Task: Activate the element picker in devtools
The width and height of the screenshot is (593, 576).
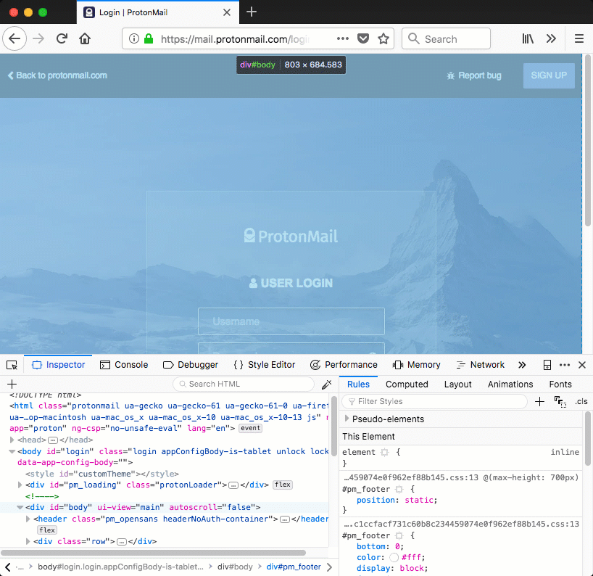Action: pyautogui.click(x=12, y=365)
